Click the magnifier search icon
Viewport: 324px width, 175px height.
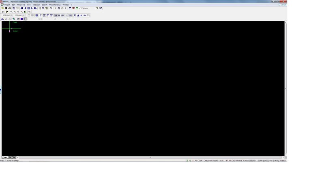point(43,8)
